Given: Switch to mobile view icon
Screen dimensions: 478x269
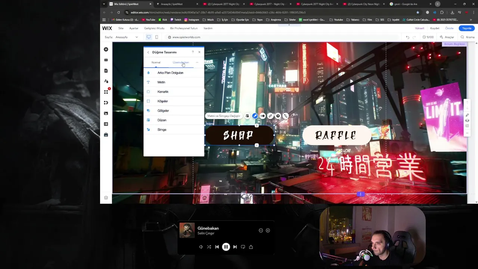Looking at the screenshot, I should (156, 37).
